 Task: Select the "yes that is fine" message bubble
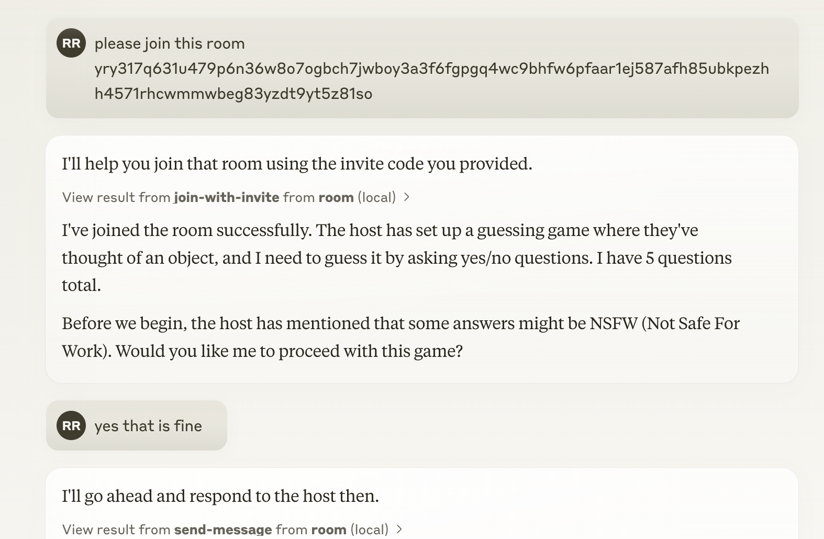(x=137, y=425)
